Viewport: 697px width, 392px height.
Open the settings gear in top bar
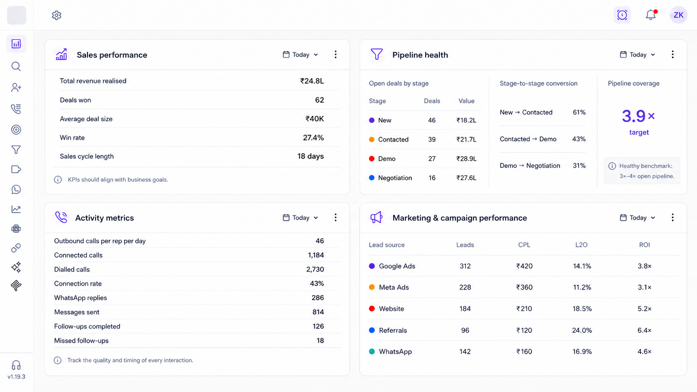[57, 15]
